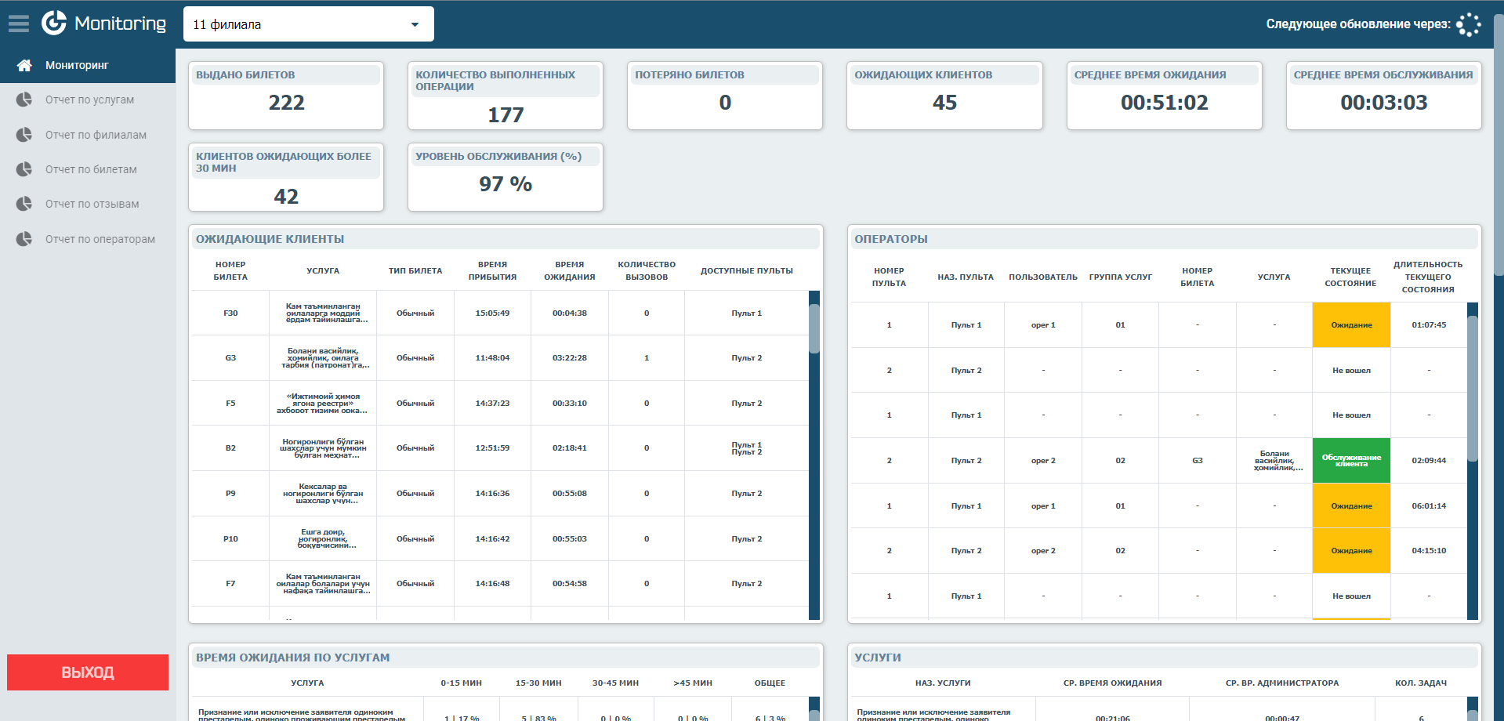The image size is (1504, 721).
Task: Click pie chart icon for Отчет по услугам
Action: coord(24,100)
